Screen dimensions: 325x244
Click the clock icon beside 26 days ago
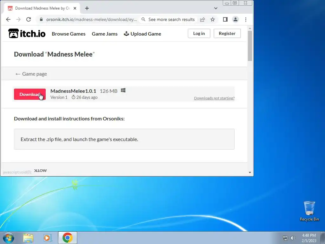[73, 97]
